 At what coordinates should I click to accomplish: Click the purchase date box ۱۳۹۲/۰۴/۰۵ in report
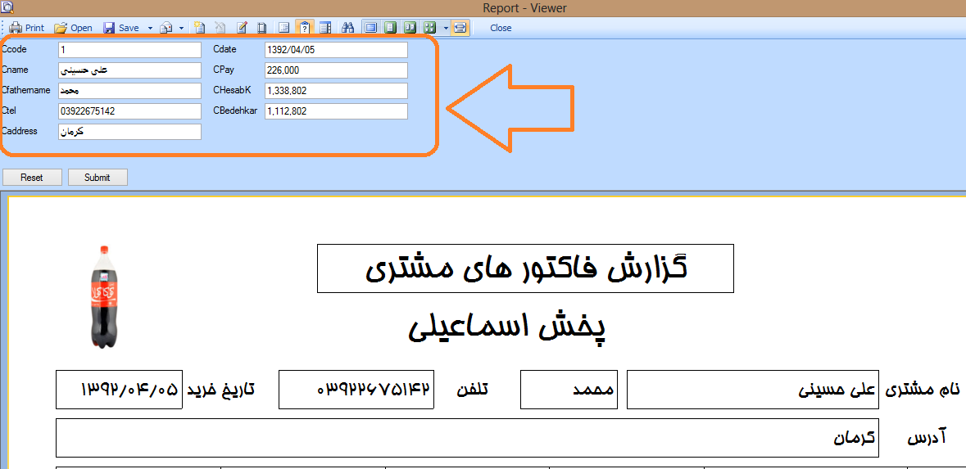tap(119, 390)
